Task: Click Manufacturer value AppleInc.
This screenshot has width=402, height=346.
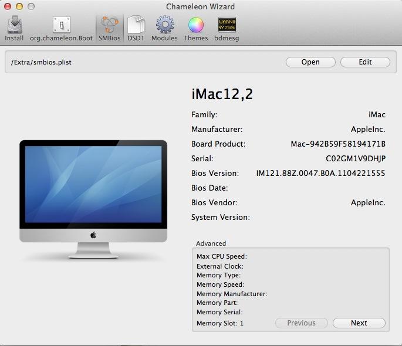Action: (x=368, y=130)
